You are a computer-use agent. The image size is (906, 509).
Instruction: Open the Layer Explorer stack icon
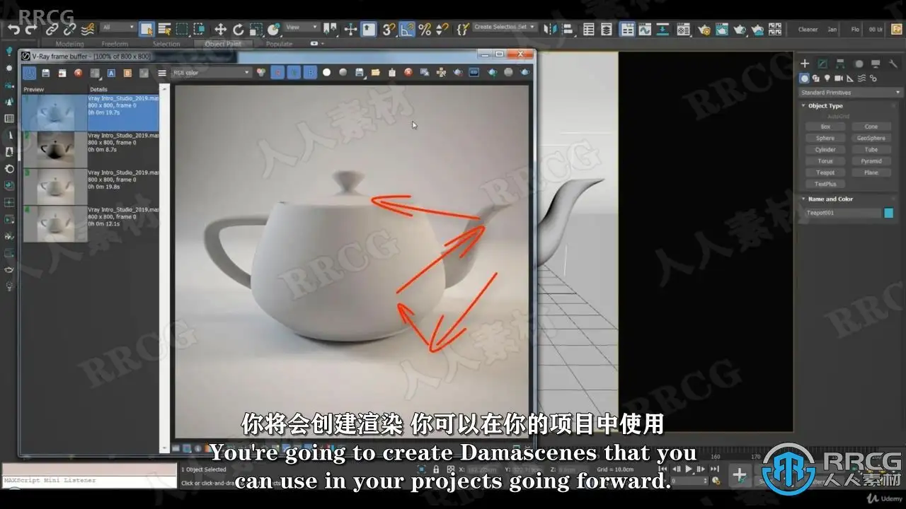coord(607,29)
